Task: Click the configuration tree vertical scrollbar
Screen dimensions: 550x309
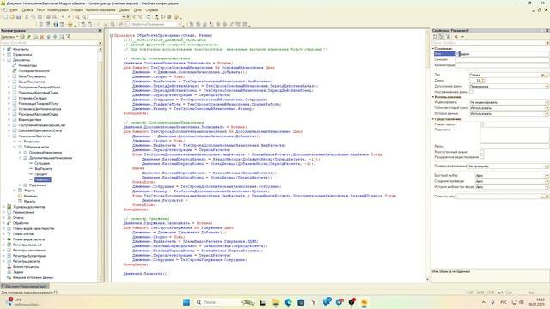Action: click(100, 165)
